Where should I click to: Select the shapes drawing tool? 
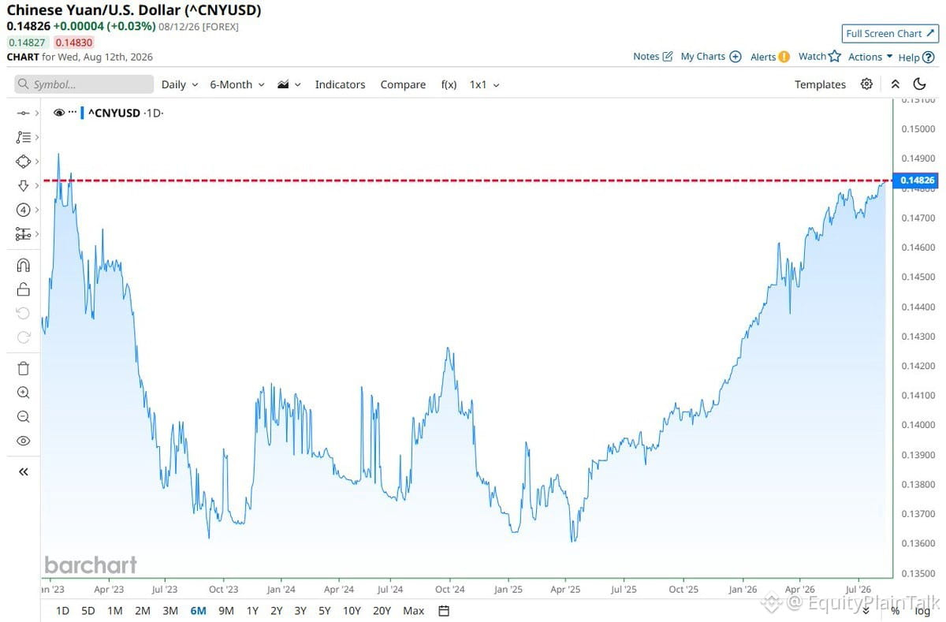(x=23, y=161)
